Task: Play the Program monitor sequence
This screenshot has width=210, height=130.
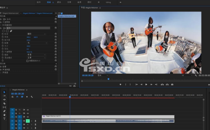Action: click(146, 84)
